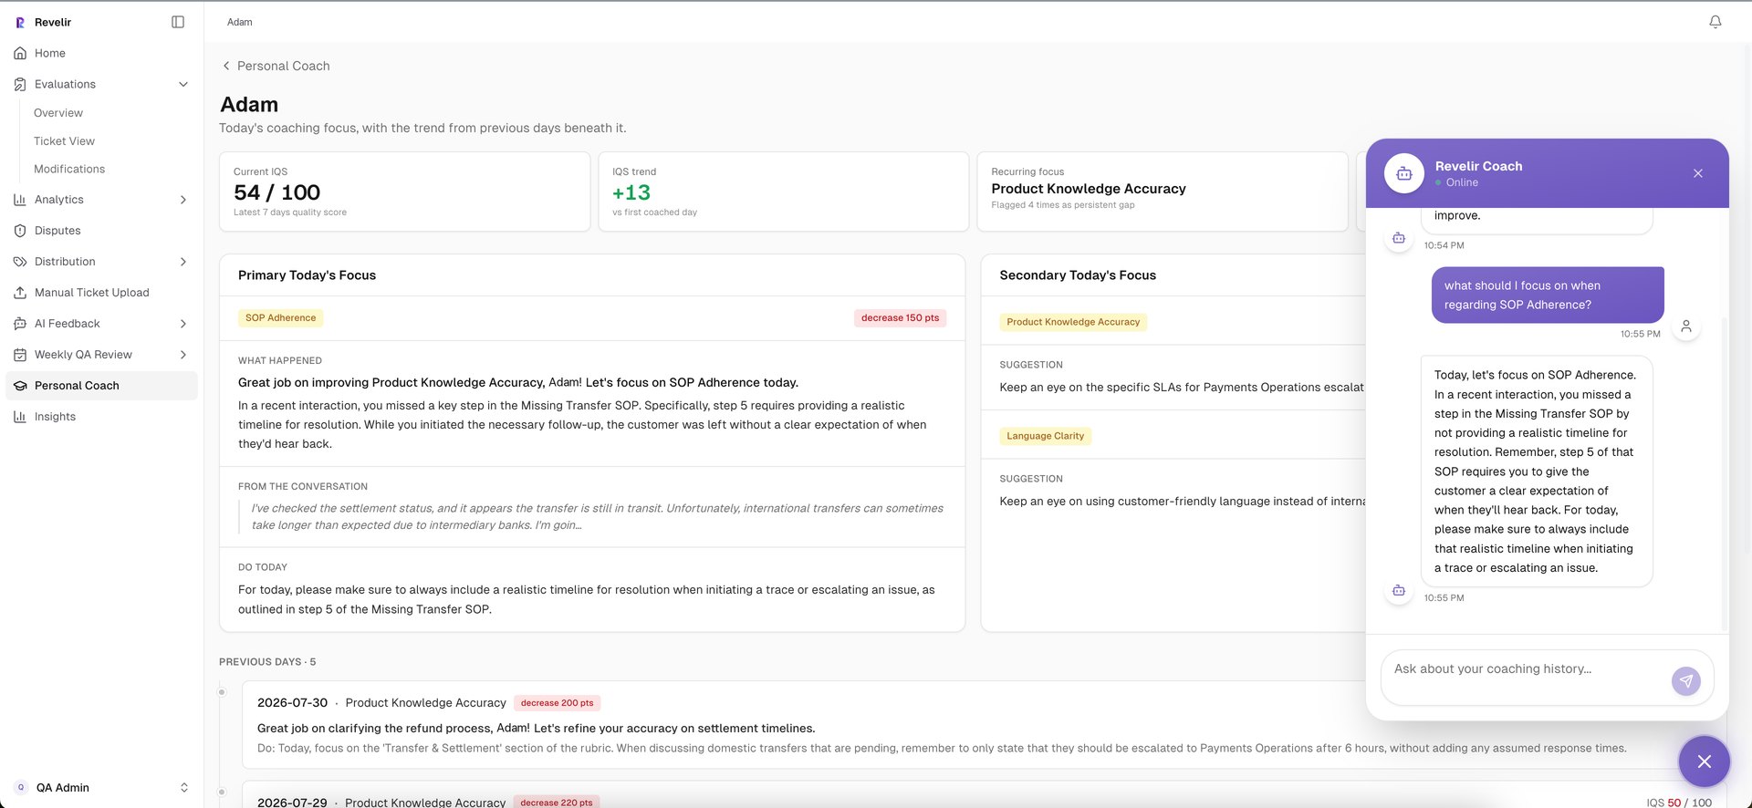The width and height of the screenshot is (1752, 808).
Task: Click the Secondary Today's Focus heading
Action: (1078, 275)
